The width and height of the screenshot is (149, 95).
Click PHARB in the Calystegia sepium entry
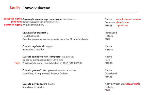coord(109,26)
